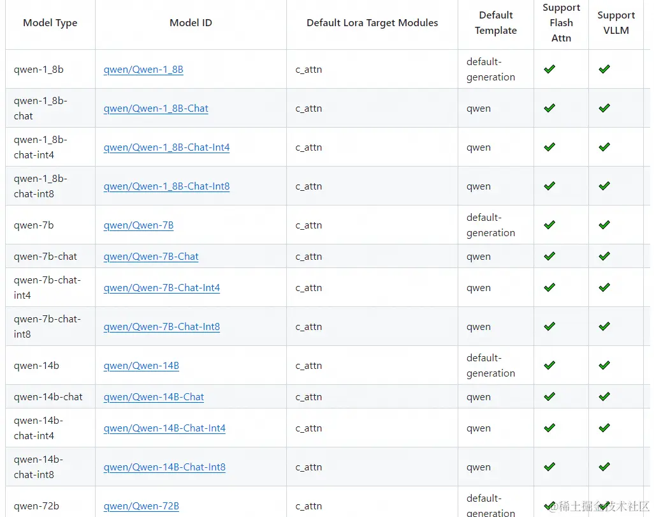
Task: Click default-generation template in qwen-14b row
Action: (x=491, y=365)
